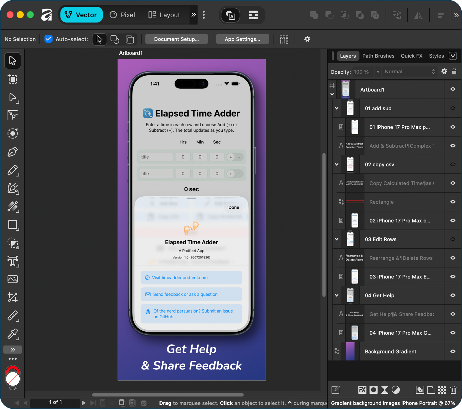Select the Rectangle shape tool

coord(12,225)
